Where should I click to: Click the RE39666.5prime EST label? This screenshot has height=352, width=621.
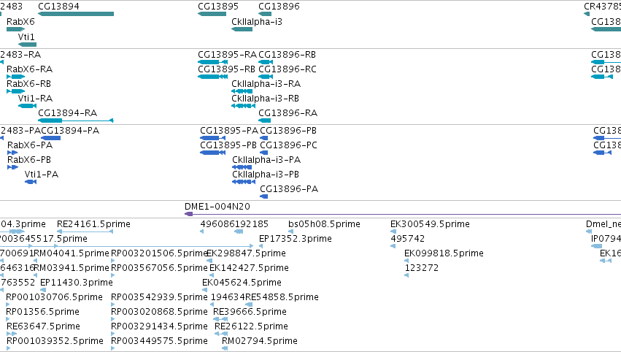pyautogui.click(x=250, y=312)
